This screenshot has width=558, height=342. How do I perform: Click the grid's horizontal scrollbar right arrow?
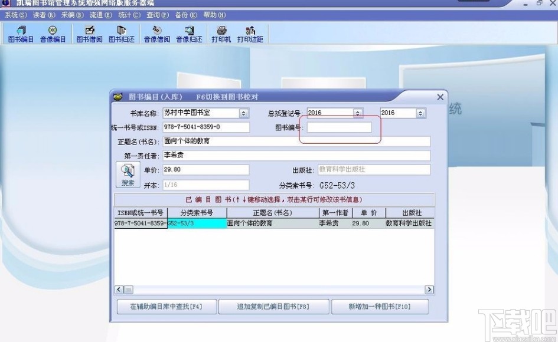pos(430,290)
